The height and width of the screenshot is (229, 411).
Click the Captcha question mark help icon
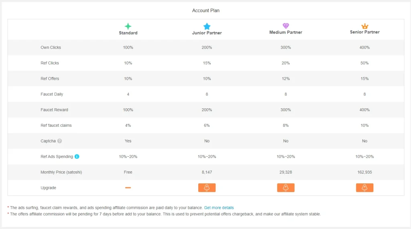60,141
